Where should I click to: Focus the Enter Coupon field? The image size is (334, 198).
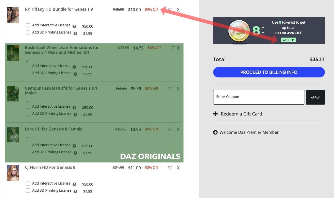(259, 97)
